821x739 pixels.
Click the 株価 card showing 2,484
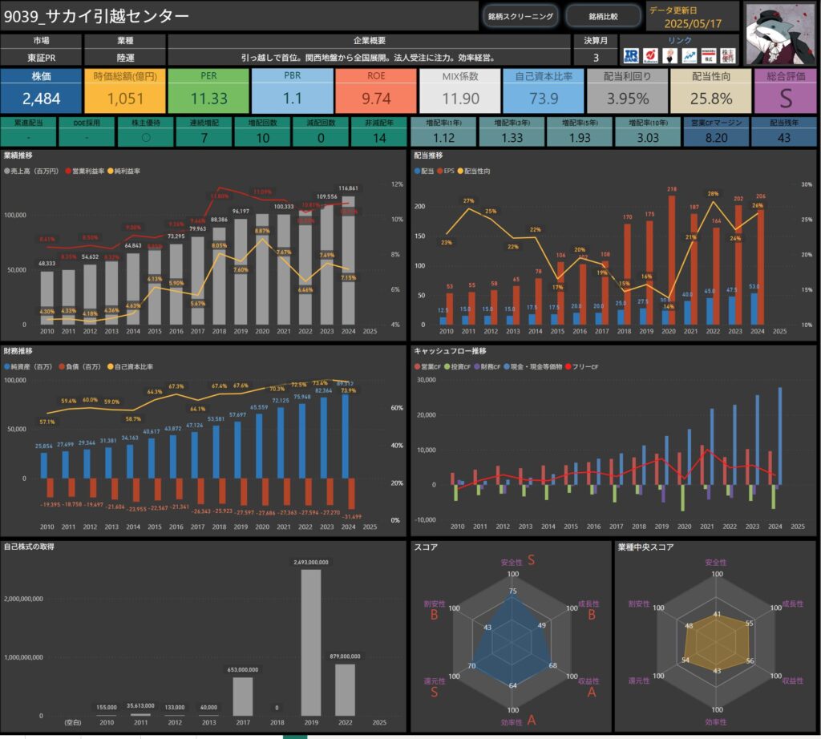coord(41,91)
